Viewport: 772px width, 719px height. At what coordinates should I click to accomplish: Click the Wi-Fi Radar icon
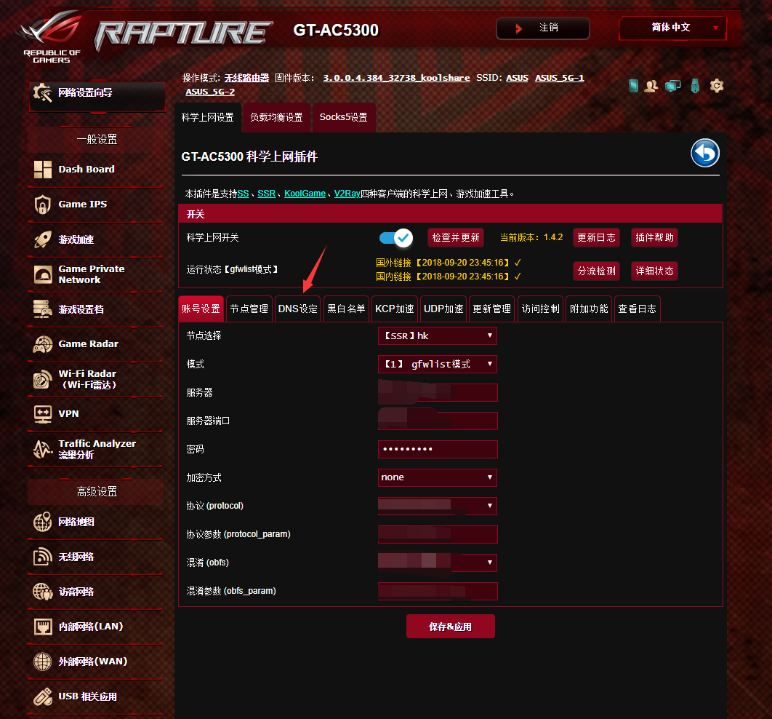click(42, 379)
